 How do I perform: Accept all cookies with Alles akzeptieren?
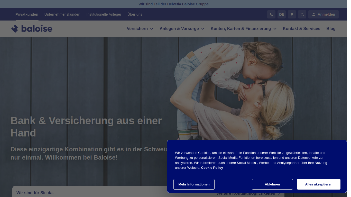pos(319,184)
